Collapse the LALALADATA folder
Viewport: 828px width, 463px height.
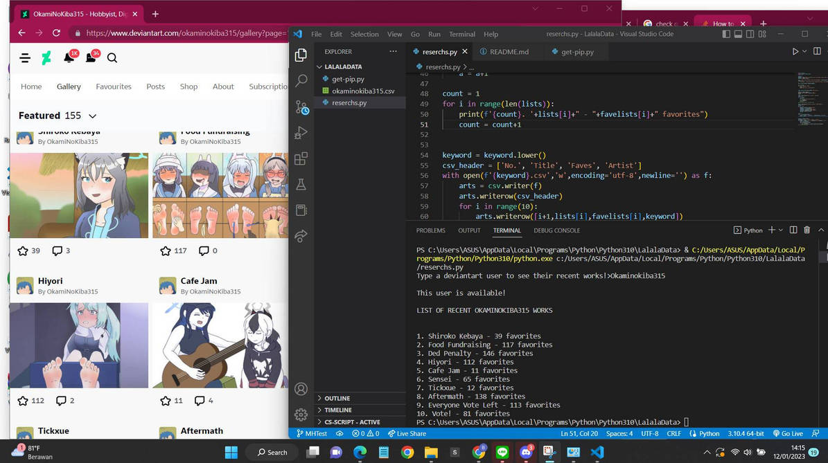[x=344, y=67]
